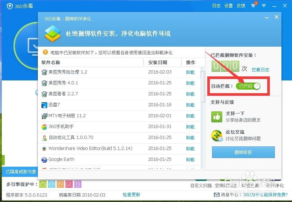Click the red QVM engine icon
Viewport: 292px width, 202px height.
[x=69, y=184]
